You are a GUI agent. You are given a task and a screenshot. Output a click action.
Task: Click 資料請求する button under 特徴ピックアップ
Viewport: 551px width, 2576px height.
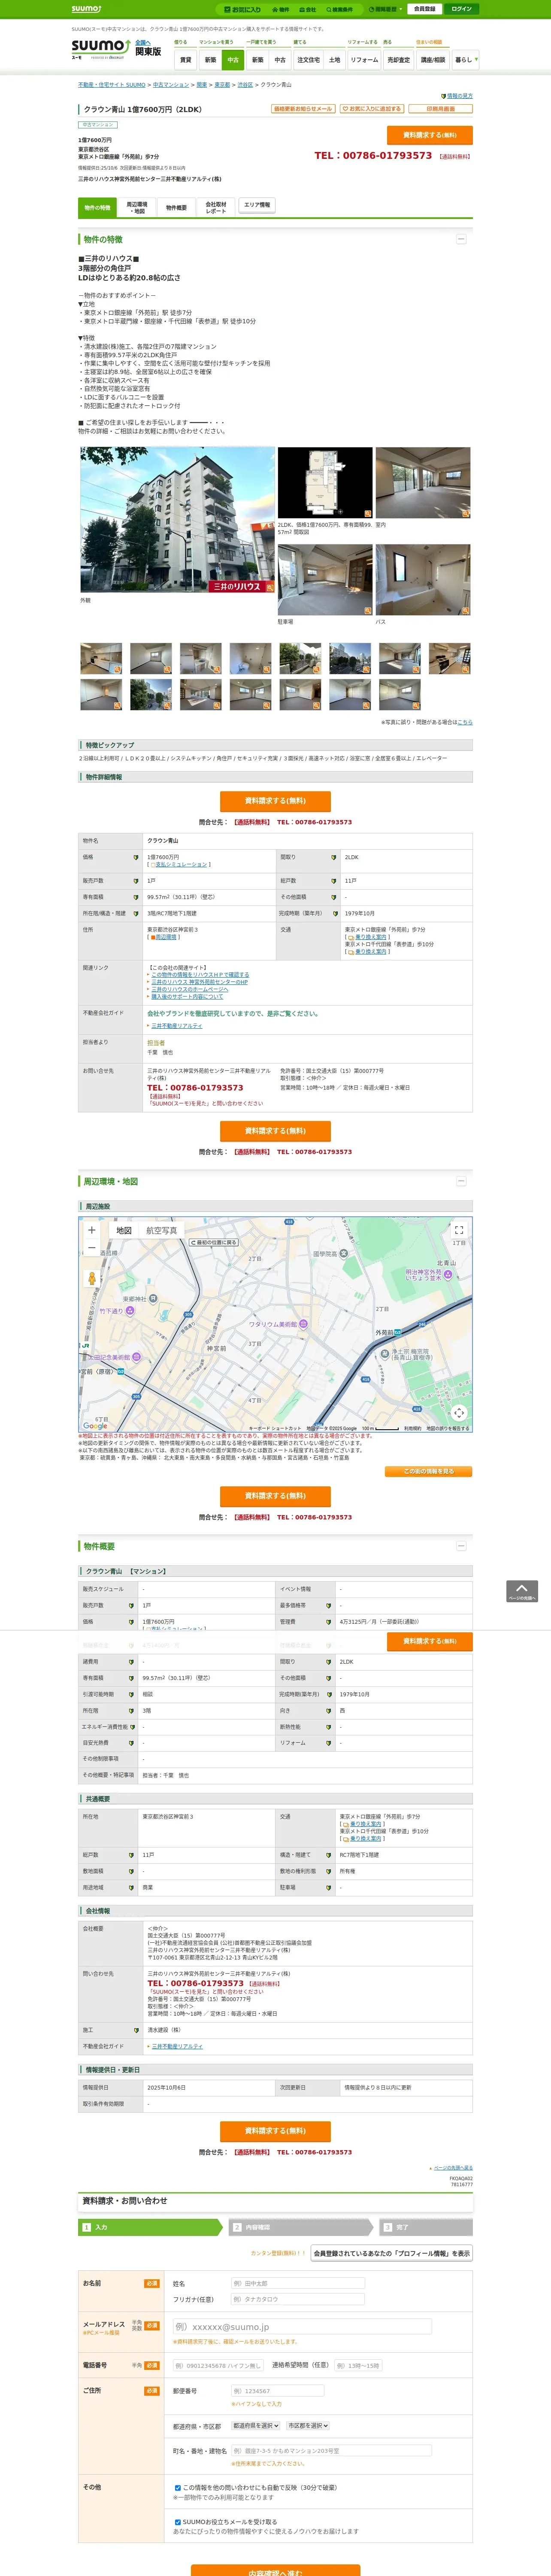[275, 801]
